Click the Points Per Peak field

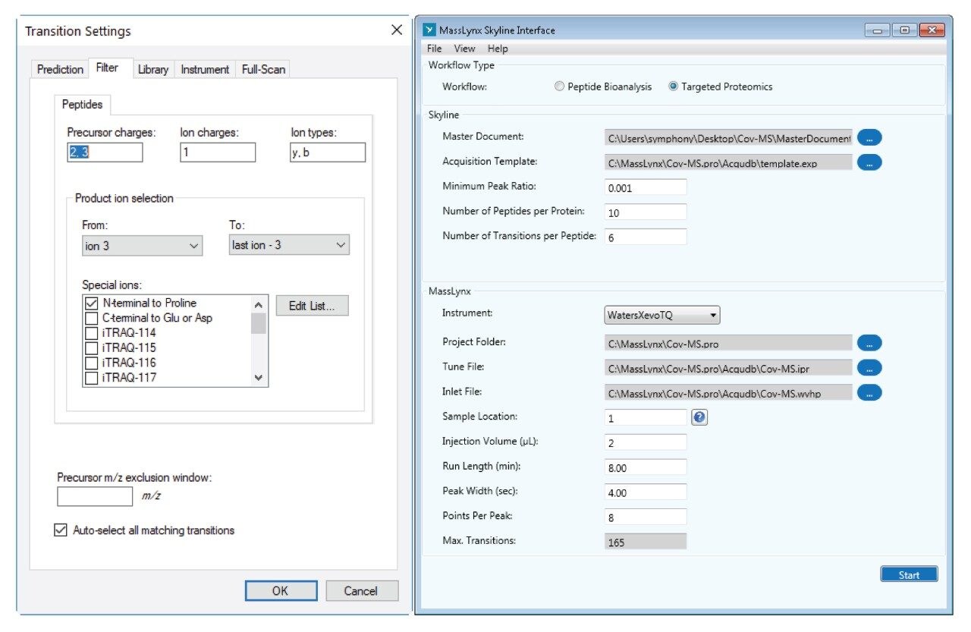coord(646,517)
